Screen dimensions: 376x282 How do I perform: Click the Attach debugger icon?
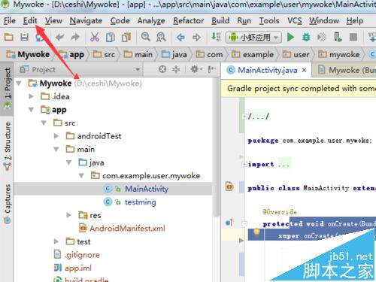(322, 38)
